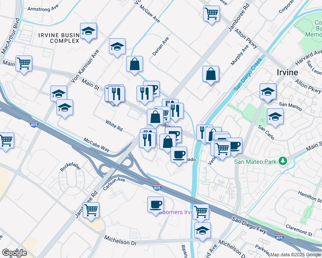Select the Irvine city label

pyautogui.click(x=287, y=72)
